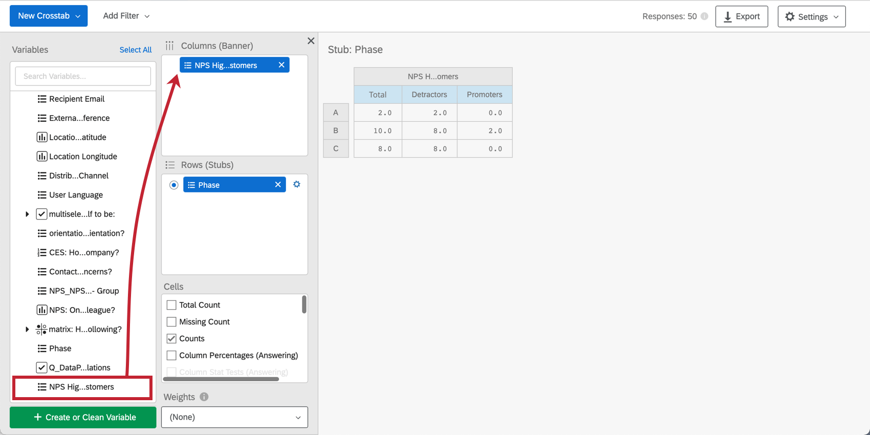Close the crosstab configuration panel
Viewport: 870px width, 435px height.
click(311, 41)
